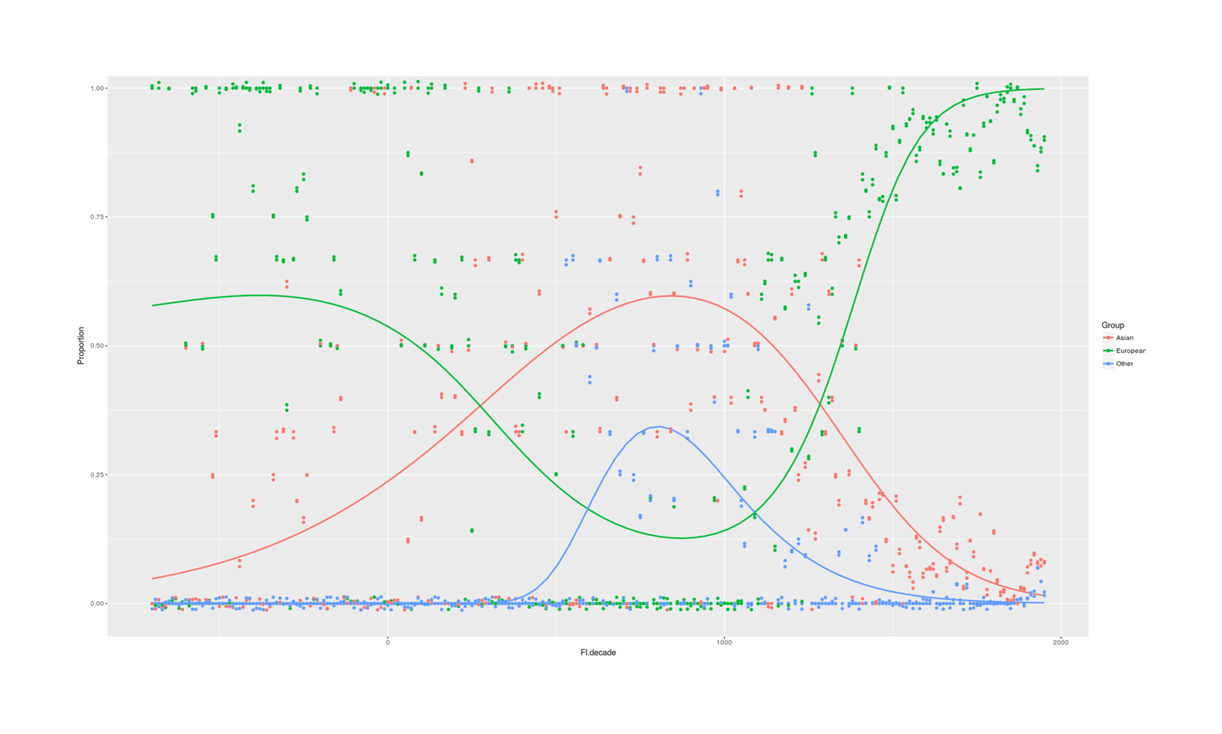Click the 'Asian' legend label

(1124, 338)
